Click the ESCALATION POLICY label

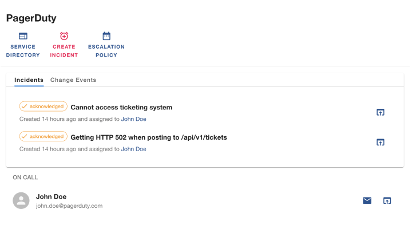[106, 51]
